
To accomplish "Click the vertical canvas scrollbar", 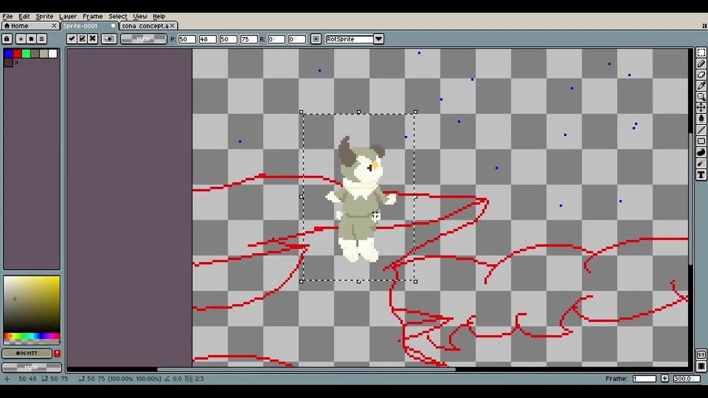I will click(691, 199).
